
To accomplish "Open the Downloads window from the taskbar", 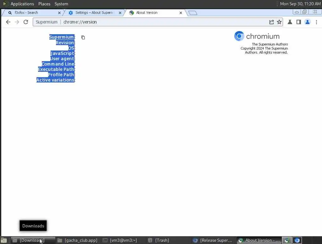I will tap(33, 240).
